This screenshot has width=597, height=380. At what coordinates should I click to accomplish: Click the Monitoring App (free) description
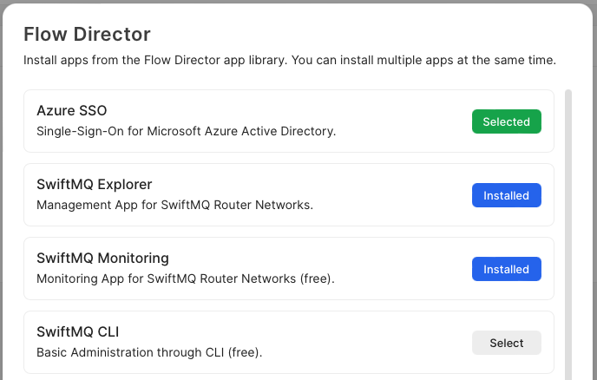point(185,279)
